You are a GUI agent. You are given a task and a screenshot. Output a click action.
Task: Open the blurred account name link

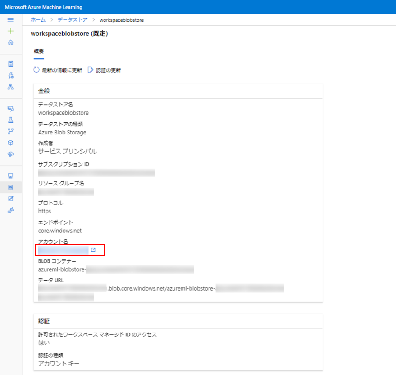[63, 250]
